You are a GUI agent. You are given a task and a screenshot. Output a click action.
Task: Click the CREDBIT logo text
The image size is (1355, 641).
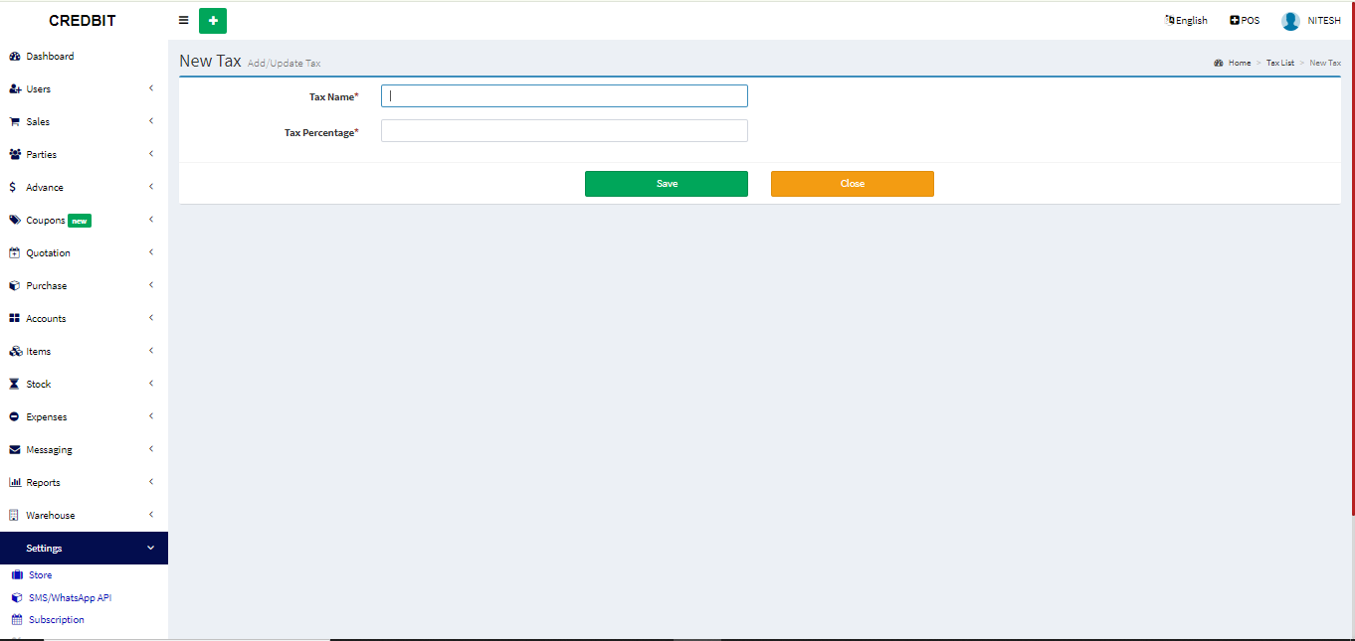click(x=83, y=21)
